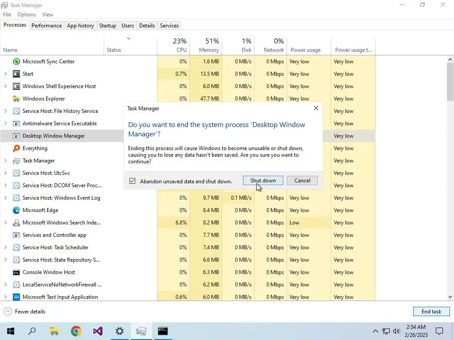Click the Windows Event Log gear icon

16,198
